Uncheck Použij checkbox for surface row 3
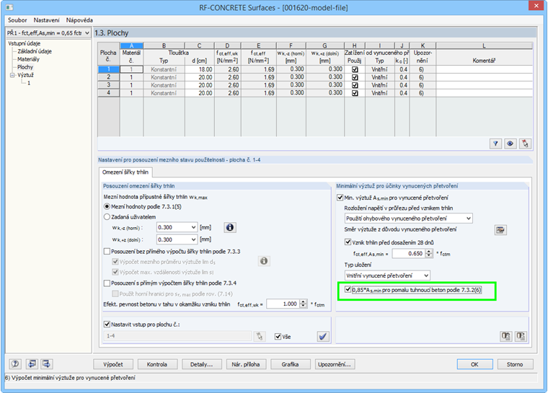 click(x=355, y=85)
